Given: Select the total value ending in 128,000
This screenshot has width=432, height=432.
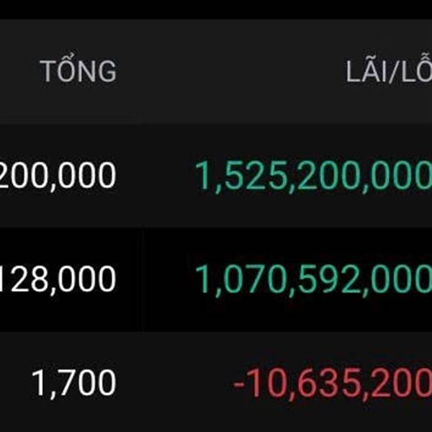Looking at the screenshot, I should pyautogui.click(x=57, y=279).
